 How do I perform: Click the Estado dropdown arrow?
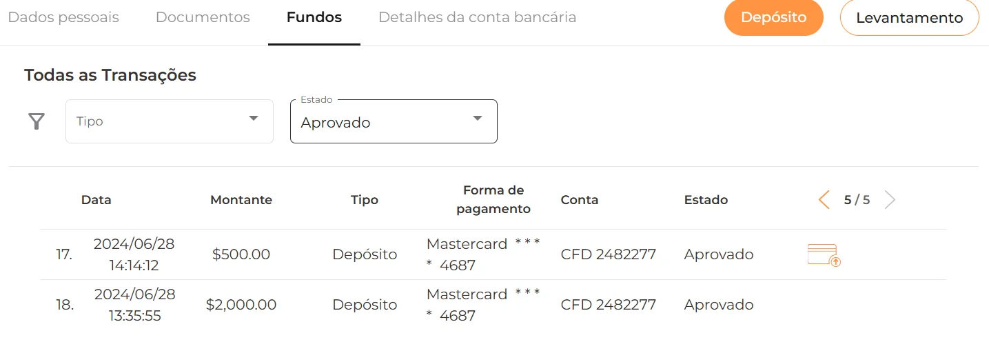coord(477,119)
